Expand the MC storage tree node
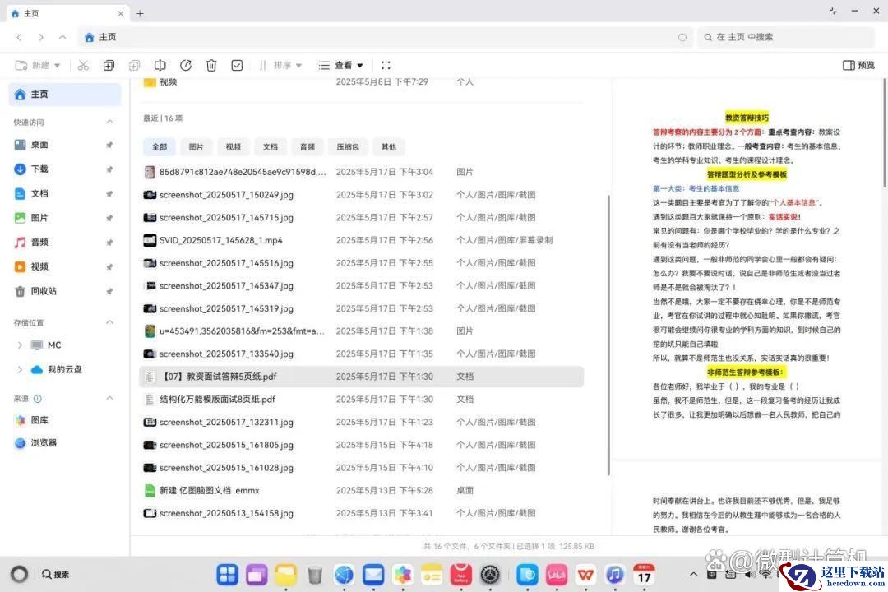 21,345
